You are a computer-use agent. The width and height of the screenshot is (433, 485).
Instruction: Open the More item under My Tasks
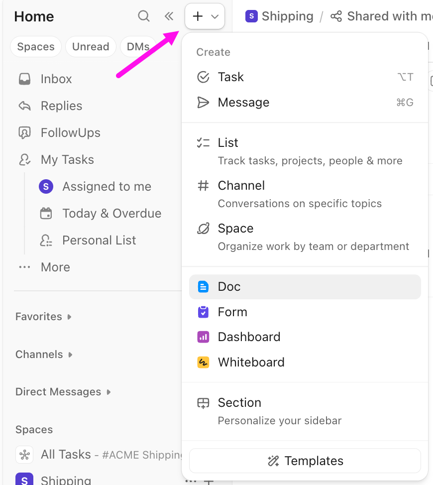tap(55, 267)
